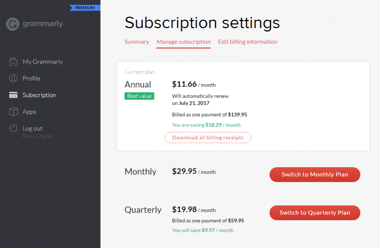380x248 pixels.
Task: Click the Subscription credit card icon
Action: click(x=13, y=95)
